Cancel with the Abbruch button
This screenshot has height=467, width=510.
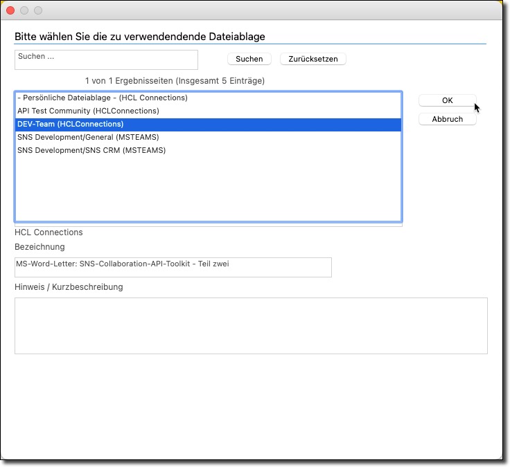tap(447, 119)
